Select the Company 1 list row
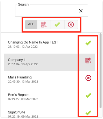The height and width of the screenshot is (119, 103). point(50,62)
